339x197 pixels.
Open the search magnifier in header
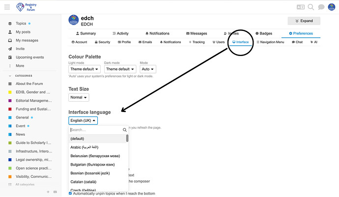point(311,7)
